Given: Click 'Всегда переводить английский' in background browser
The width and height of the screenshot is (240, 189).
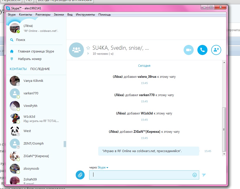Looking at the screenshot, I should tap(65, 1).
